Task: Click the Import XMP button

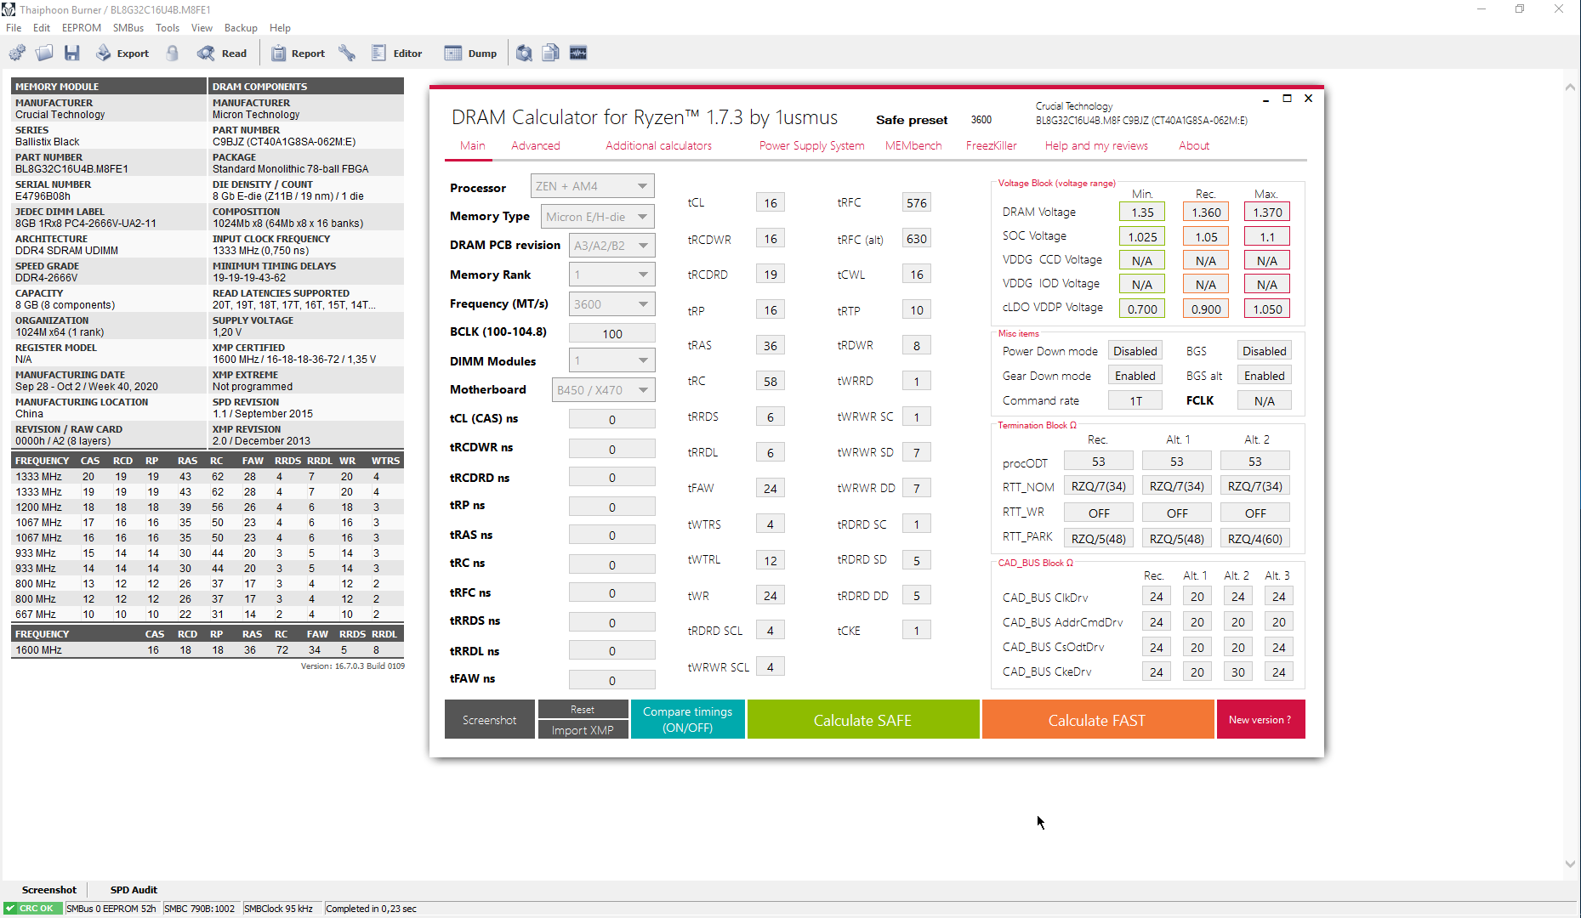Action: click(583, 730)
